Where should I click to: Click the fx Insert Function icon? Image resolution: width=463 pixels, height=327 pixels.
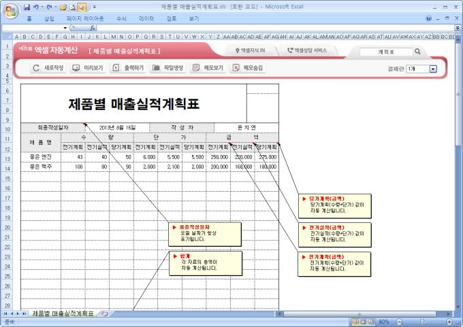click(x=93, y=28)
